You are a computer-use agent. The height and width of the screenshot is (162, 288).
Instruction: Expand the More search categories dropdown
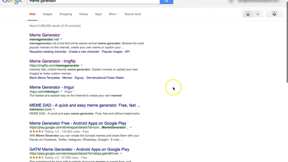pos(114,14)
